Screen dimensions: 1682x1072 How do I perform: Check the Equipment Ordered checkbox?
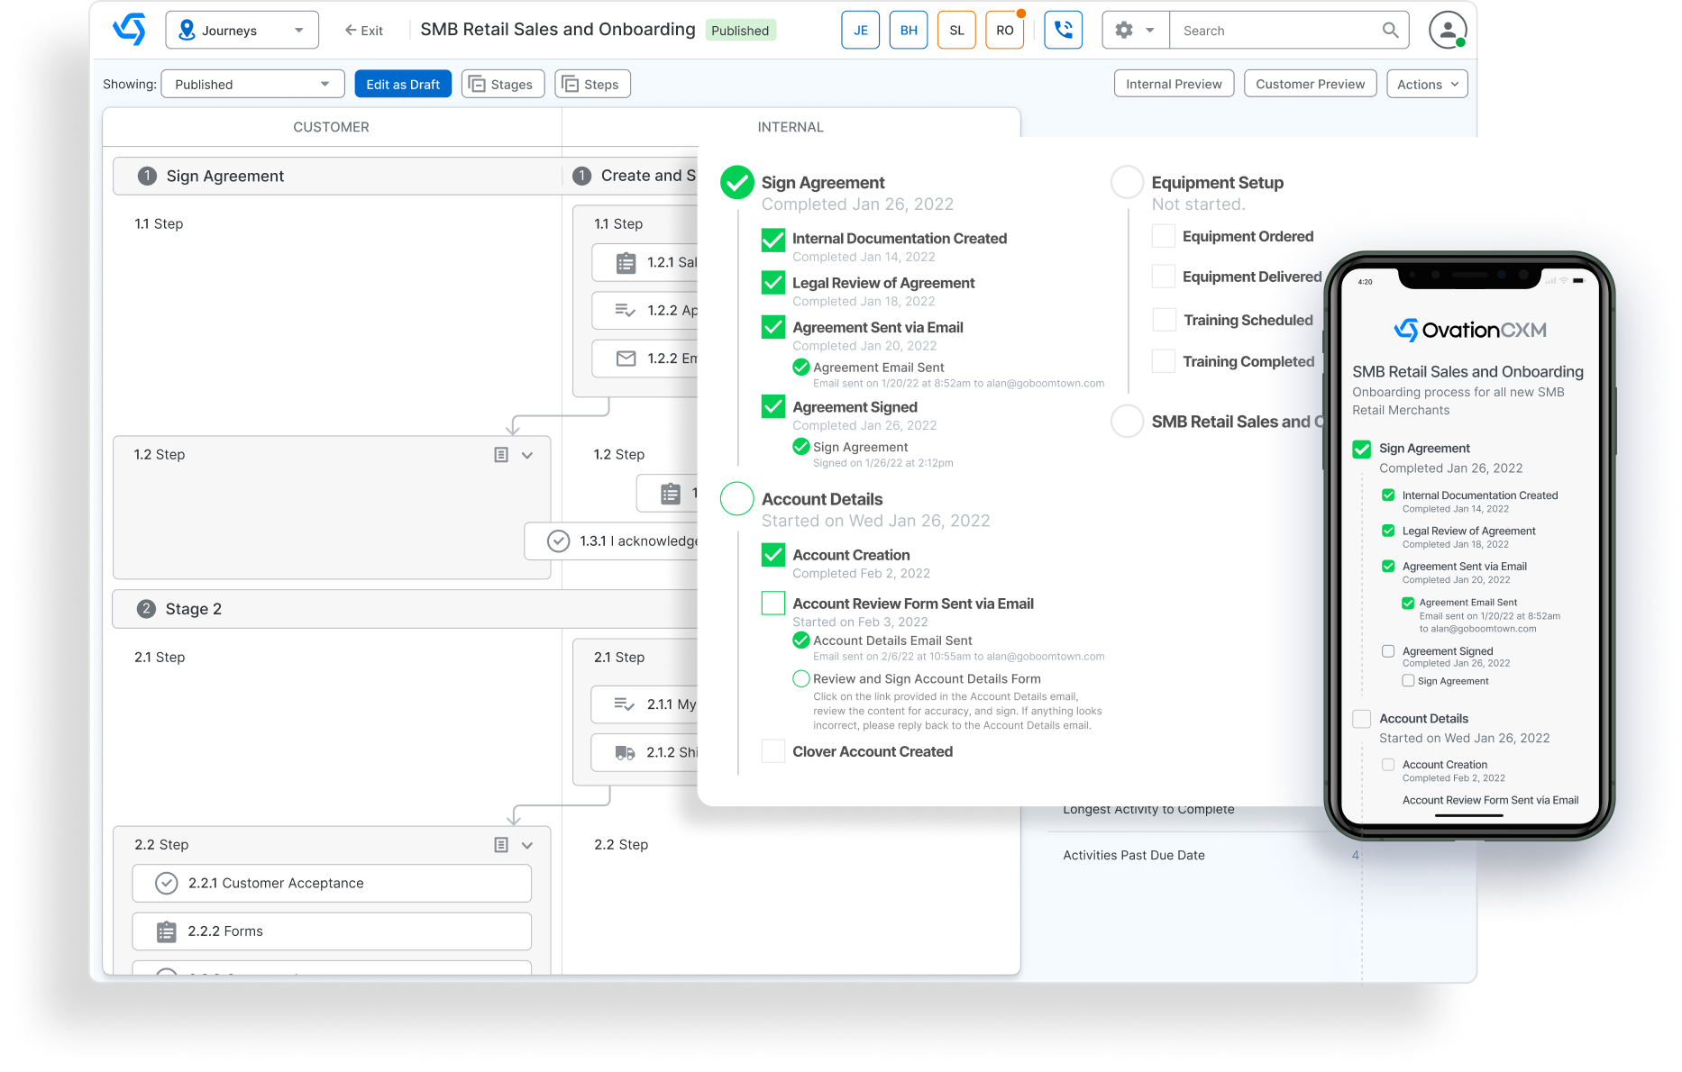pos(1163,235)
